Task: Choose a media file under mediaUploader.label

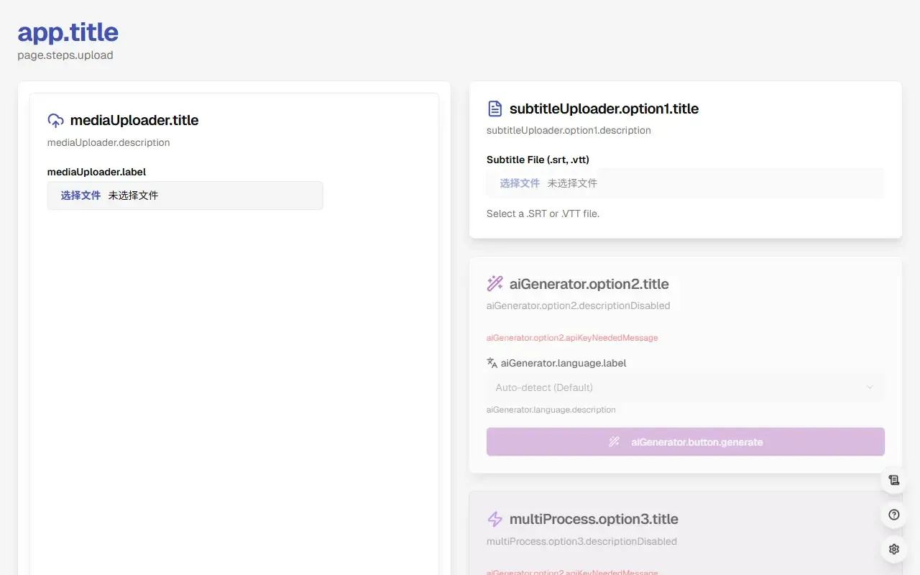Action: (x=185, y=195)
